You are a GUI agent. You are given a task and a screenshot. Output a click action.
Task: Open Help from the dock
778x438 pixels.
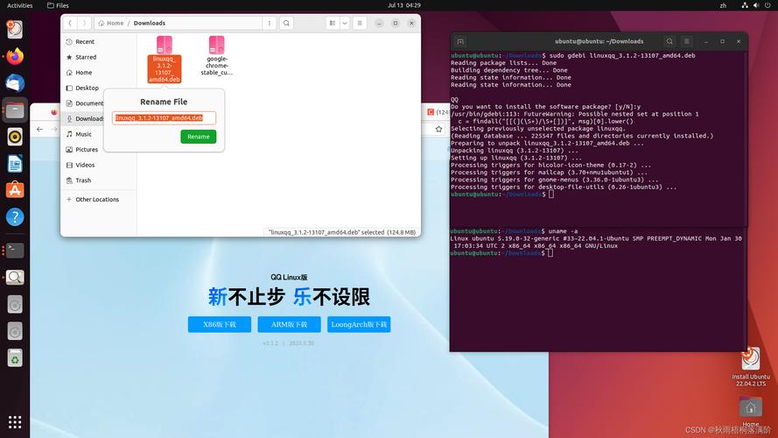pyautogui.click(x=15, y=217)
